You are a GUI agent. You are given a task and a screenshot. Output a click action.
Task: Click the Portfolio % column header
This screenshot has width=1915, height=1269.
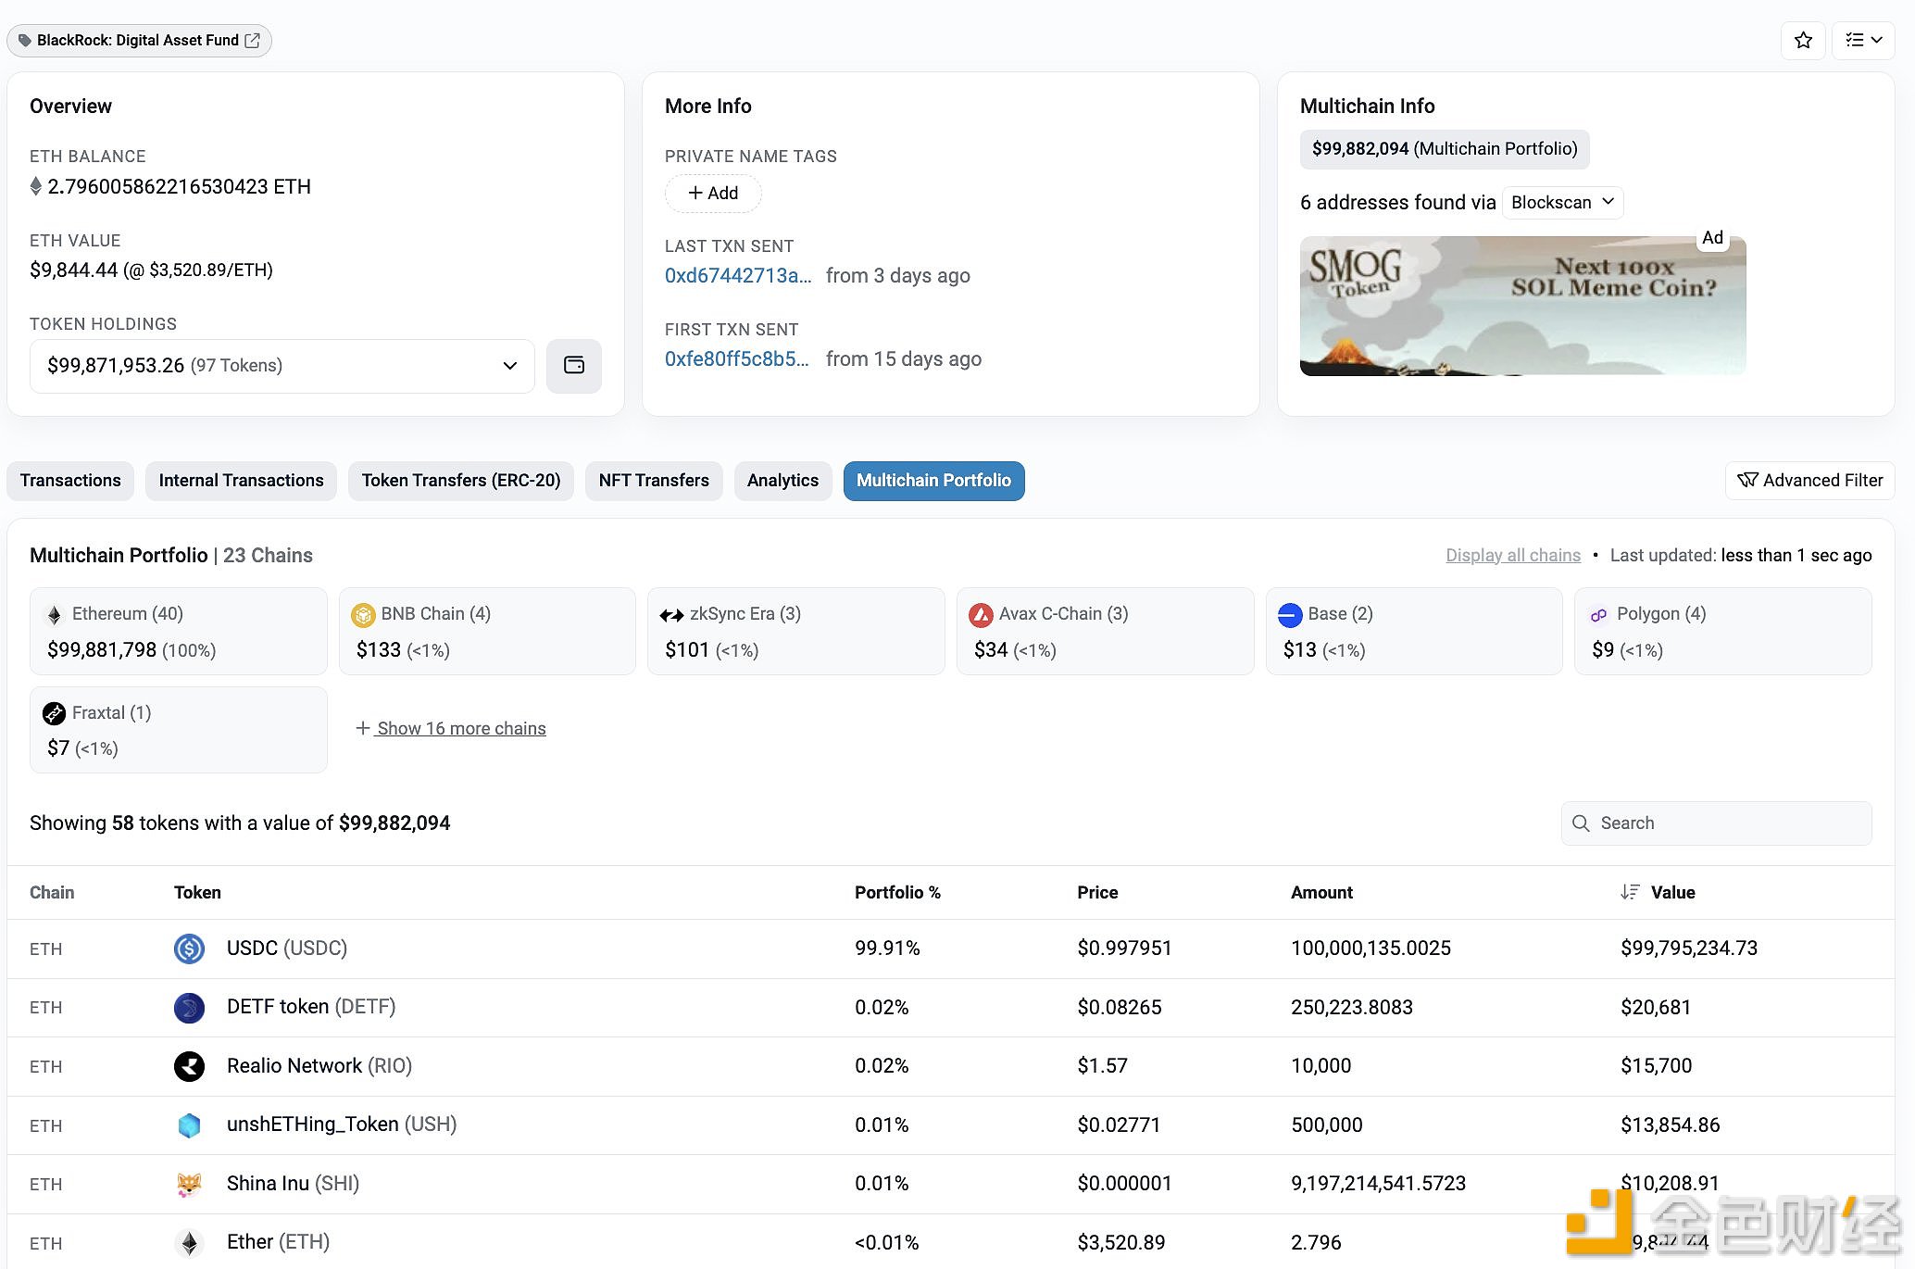click(897, 893)
